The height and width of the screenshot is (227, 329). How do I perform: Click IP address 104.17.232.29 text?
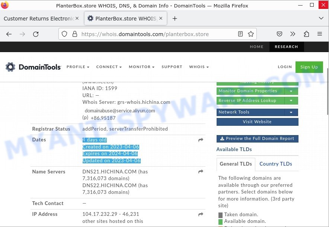pos(100,214)
